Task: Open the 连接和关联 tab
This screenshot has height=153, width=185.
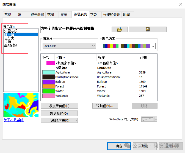Action: click(x=112, y=15)
